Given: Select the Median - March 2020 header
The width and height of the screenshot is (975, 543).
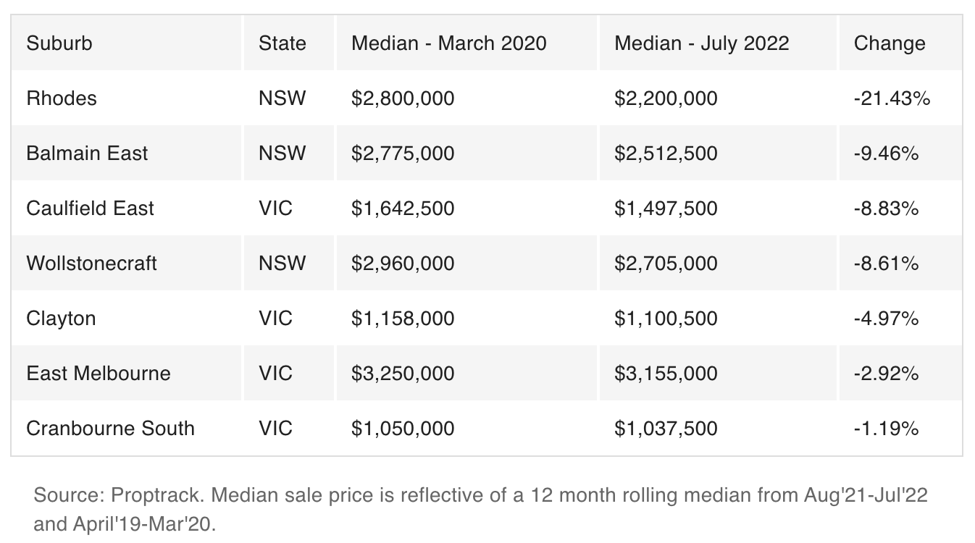Looking at the screenshot, I should 449,43.
